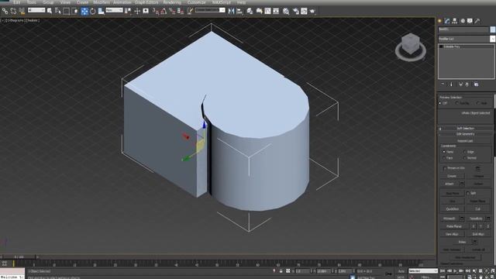Image resolution: width=496 pixels, height=279 pixels.
Task: Enable the Split checkbox
Action: click(468, 193)
